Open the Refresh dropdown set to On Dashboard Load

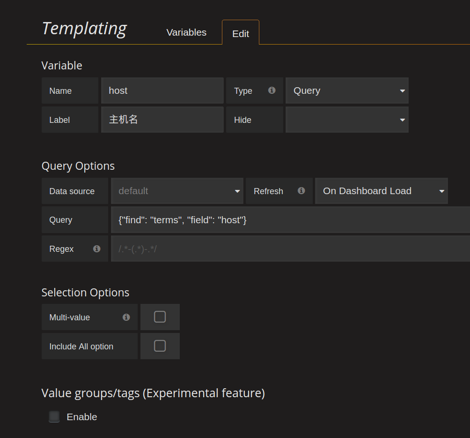point(381,191)
